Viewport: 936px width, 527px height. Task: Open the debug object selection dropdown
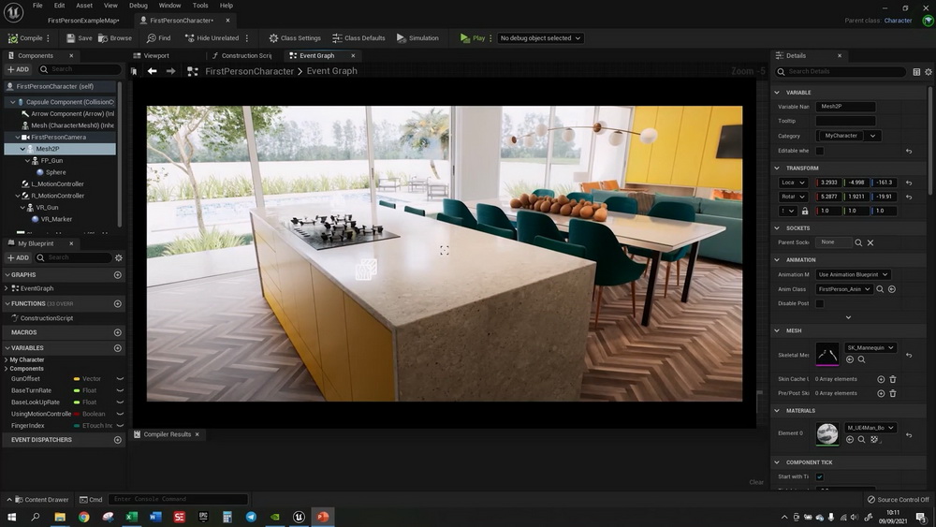[540, 38]
